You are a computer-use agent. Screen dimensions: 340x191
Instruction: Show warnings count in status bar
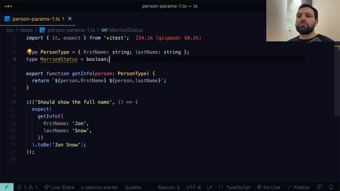pos(33,187)
